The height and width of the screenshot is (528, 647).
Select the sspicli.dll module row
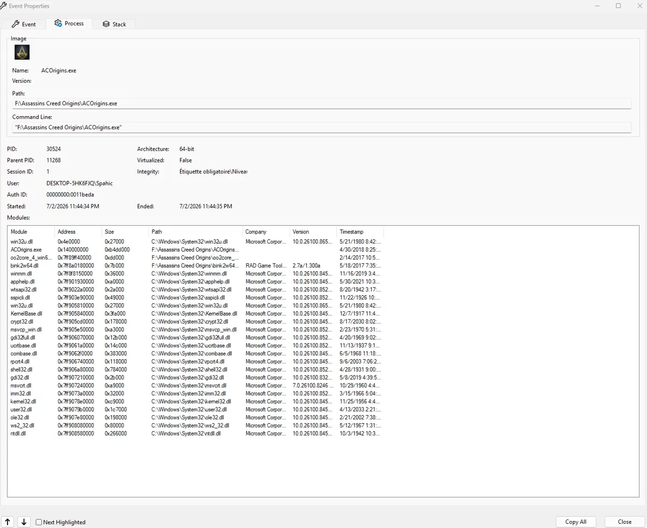[196, 297]
